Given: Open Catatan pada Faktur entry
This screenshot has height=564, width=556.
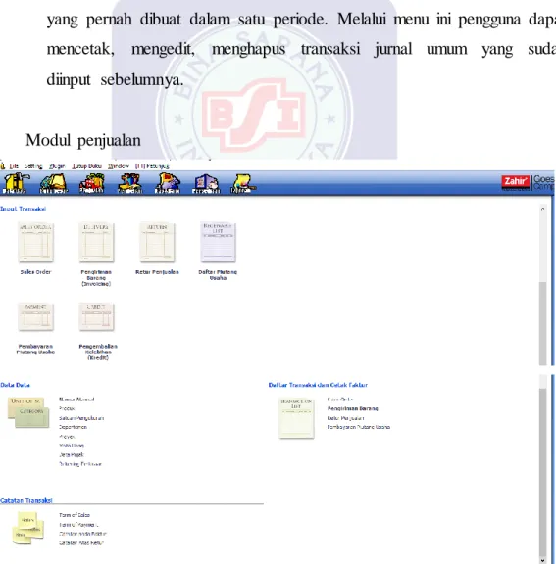Looking at the screenshot, I should pyautogui.click(x=82, y=534).
